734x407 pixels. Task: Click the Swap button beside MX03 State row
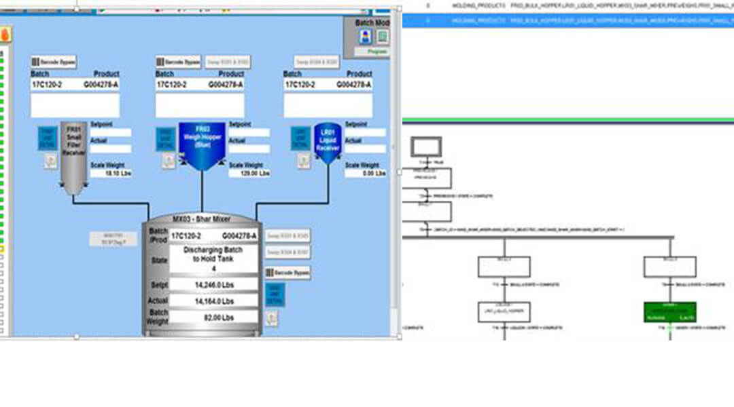(287, 252)
